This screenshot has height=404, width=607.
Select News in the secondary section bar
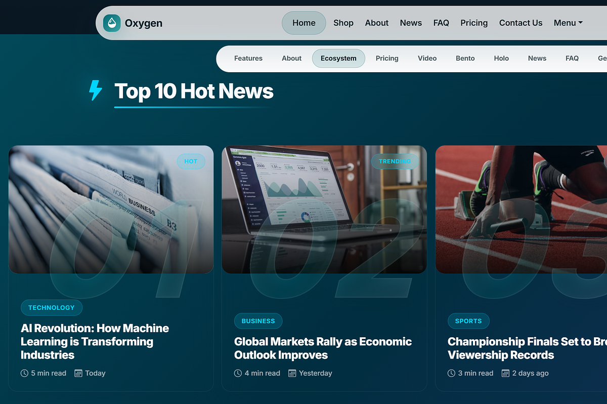(537, 58)
